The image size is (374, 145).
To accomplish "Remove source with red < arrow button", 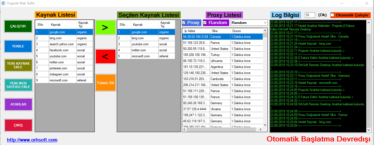I will [x=105, y=56].
